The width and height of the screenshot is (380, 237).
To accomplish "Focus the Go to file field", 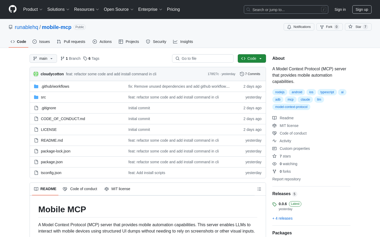I will pyautogui.click(x=203, y=58).
